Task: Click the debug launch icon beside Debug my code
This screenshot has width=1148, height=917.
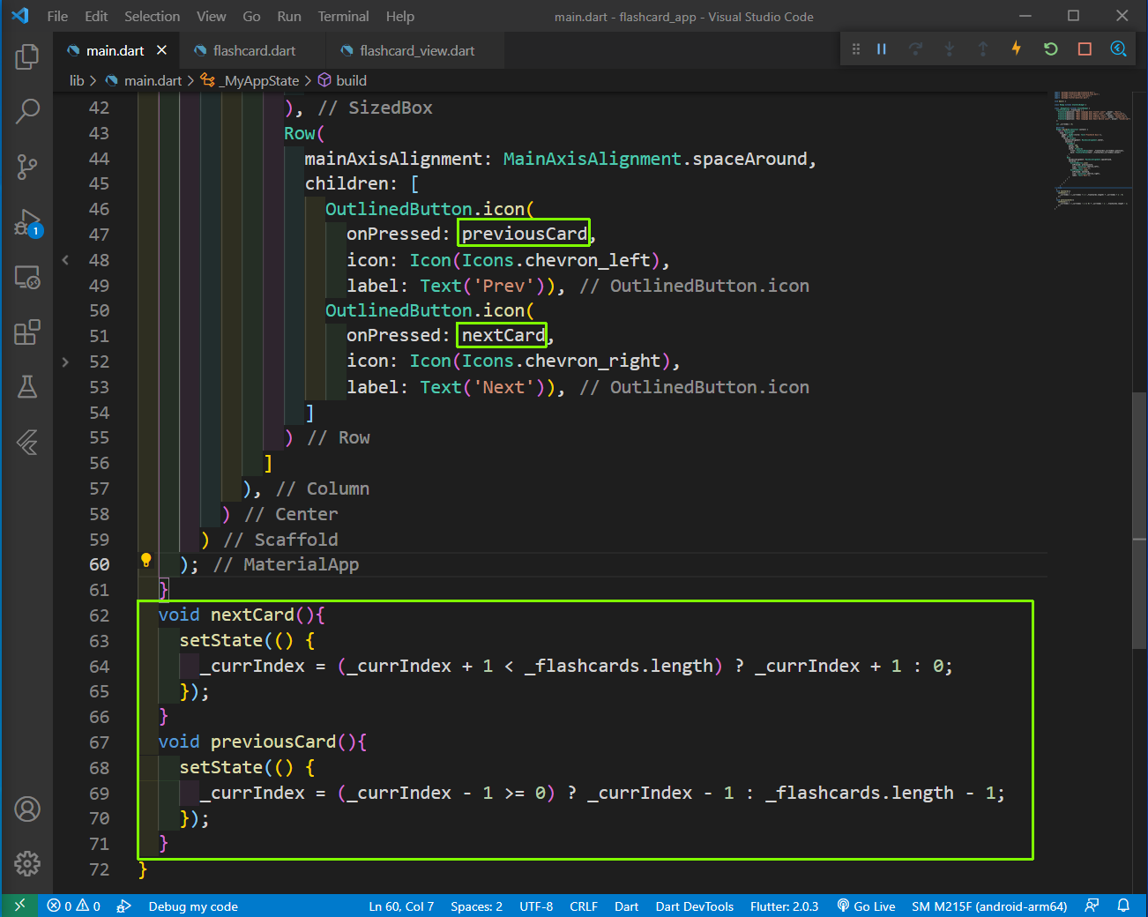Action: pos(124,906)
